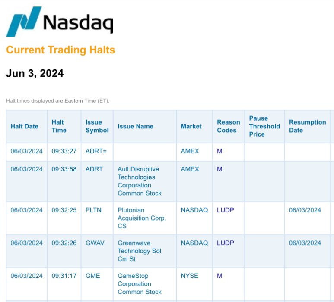The height and width of the screenshot is (302, 334).
Task: Click the Issue Symbol column header
Action: 97,126
